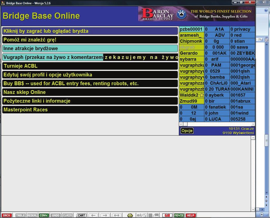
Task: Open 'Turnieje ACBL' menu entry
Action: click(x=90, y=66)
